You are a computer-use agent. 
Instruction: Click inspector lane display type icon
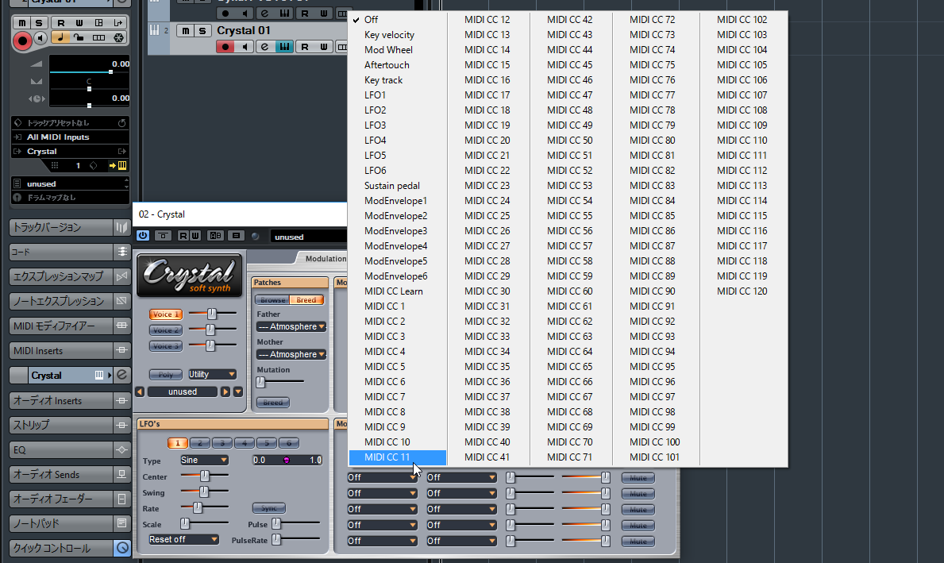pos(98,38)
